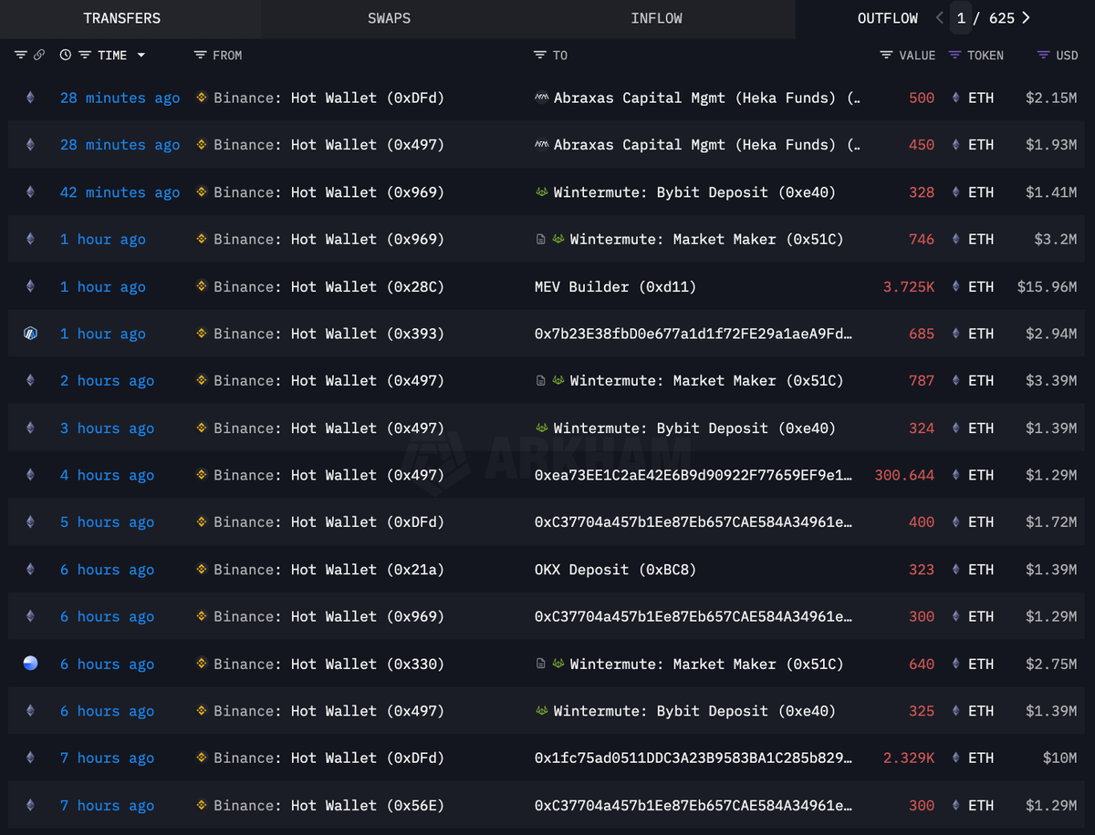
Task: Open the SWAPS tab
Action: [x=389, y=18]
